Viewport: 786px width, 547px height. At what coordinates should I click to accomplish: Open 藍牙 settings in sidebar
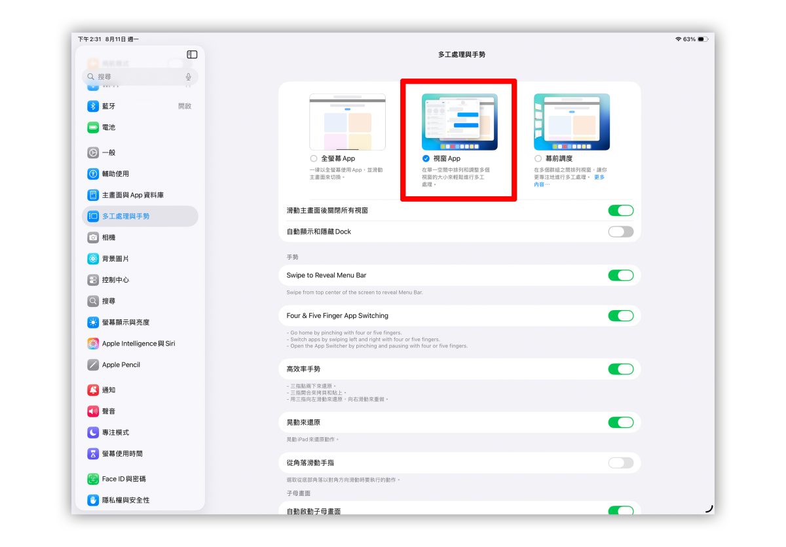140,106
